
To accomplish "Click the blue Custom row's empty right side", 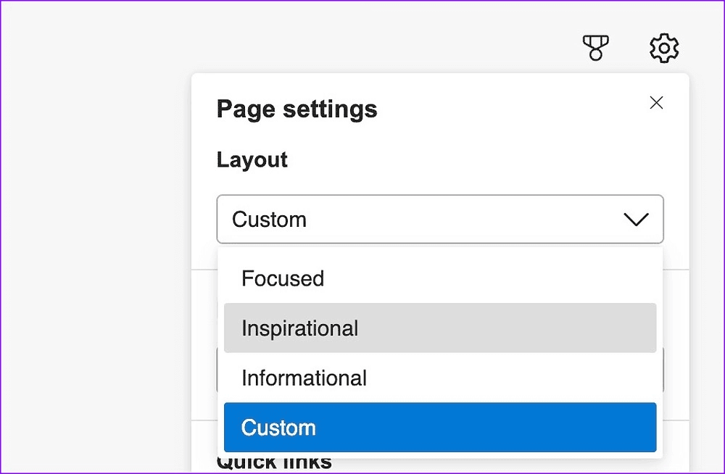I will pyautogui.click(x=544, y=428).
